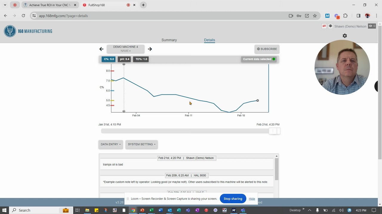Screen dimensions: 382x214
Task: Click the last data point on chart
Action: point(258,100)
